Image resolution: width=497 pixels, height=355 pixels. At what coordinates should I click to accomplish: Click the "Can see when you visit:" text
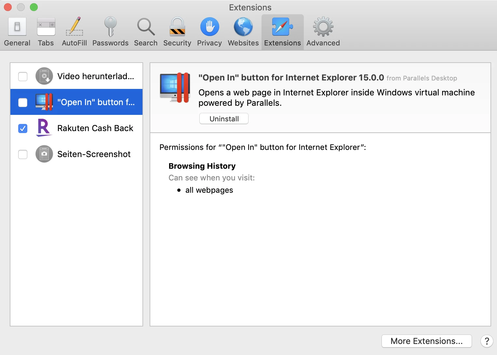(212, 178)
